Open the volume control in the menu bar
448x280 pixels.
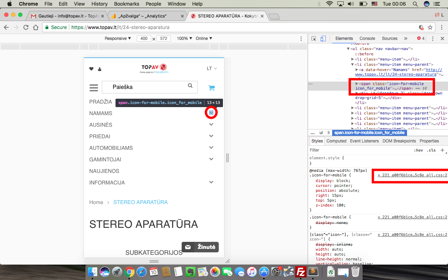(x=351, y=4)
